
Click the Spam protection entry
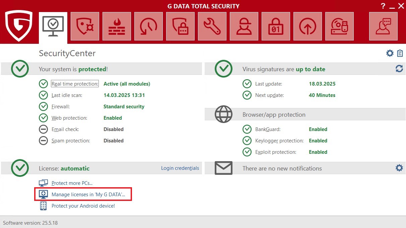pyautogui.click(x=71, y=141)
